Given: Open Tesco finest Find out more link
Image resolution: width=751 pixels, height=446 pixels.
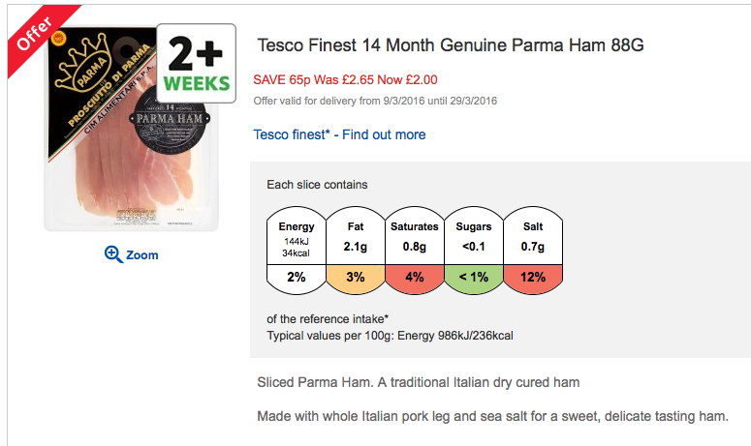Looking at the screenshot, I should pos(339,134).
